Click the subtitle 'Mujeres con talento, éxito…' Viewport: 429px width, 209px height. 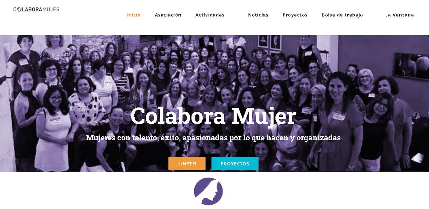pos(213,137)
